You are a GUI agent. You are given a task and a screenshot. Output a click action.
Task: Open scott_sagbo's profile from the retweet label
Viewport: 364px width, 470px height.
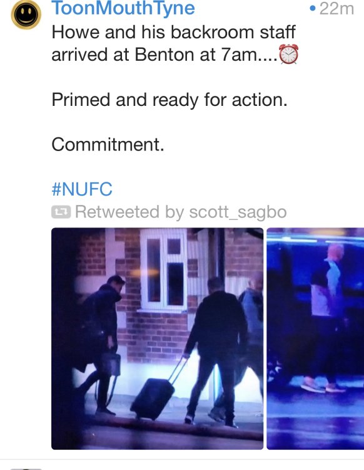pos(238,212)
